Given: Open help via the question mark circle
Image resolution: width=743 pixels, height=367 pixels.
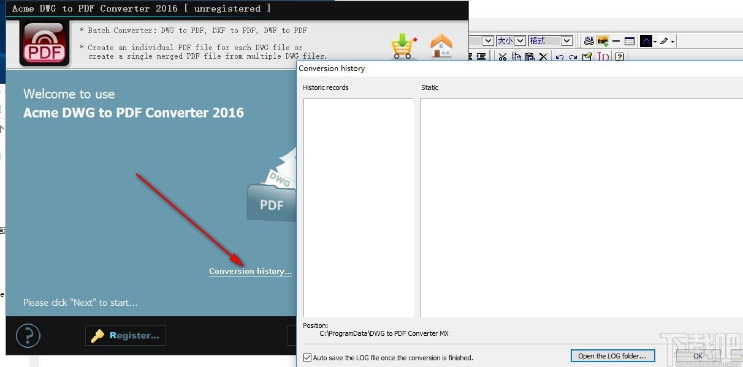Looking at the screenshot, I should (28, 335).
